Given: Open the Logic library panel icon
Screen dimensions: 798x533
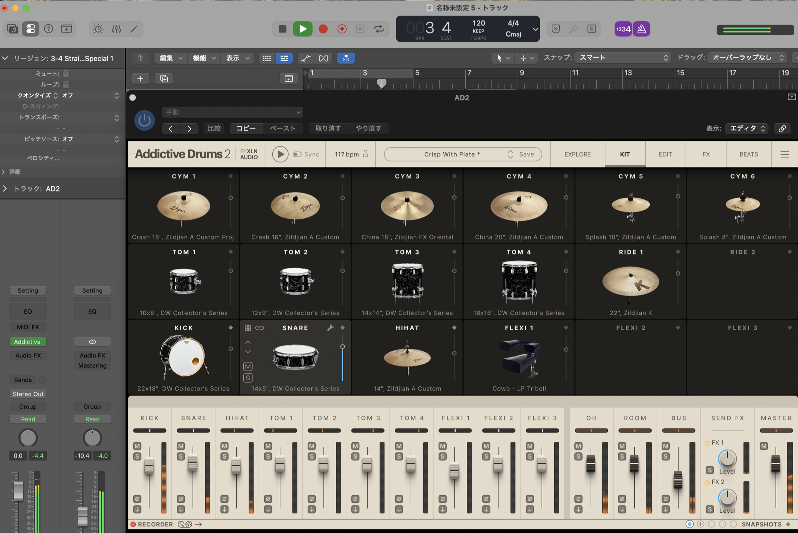Looking at the screenshot, I should click(12, 29).
